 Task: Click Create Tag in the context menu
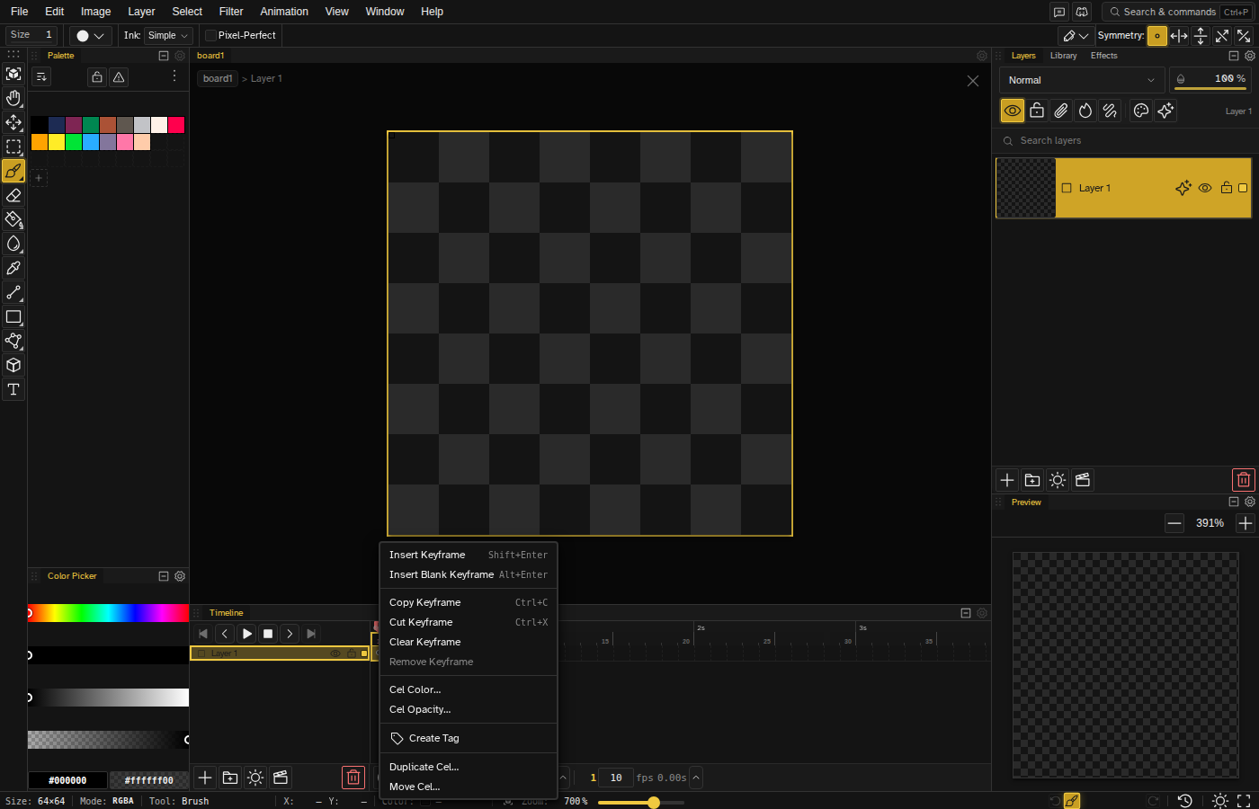tap(469, 738)
